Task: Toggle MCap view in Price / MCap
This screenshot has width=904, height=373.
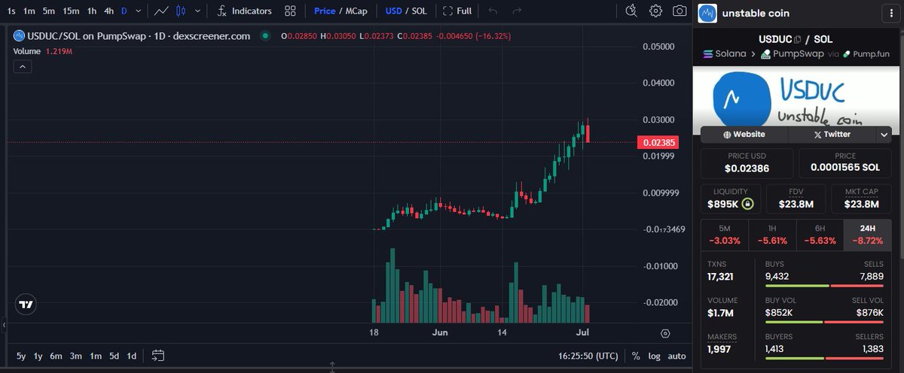Action: click(355, 11)
